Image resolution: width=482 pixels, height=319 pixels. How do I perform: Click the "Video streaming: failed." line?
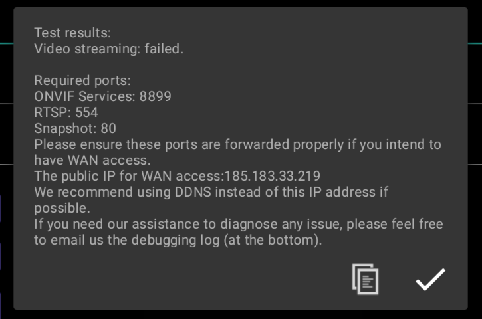click(x=108, y=49)
